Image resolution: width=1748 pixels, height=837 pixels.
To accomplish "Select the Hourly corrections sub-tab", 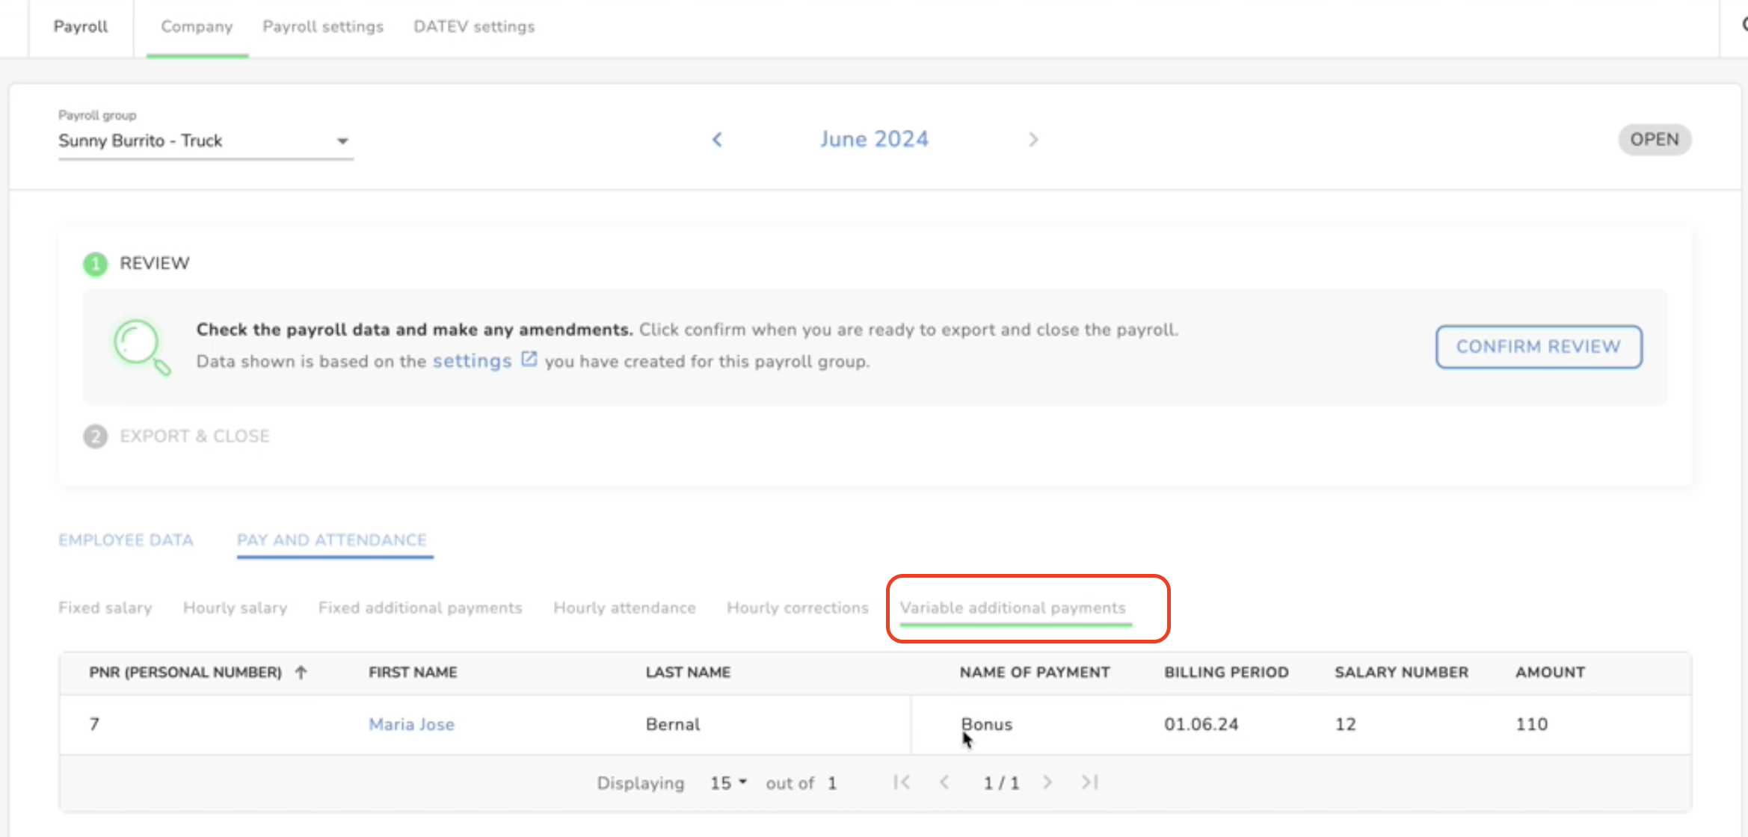I will click(x=797, y=608).
